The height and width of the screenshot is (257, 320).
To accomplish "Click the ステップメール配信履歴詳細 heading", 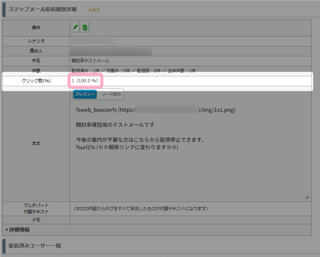I will tap(43, 9).
